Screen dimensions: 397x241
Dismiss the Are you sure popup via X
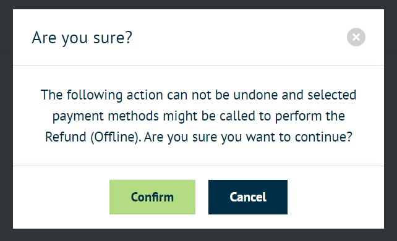click(x=356, y=37)
